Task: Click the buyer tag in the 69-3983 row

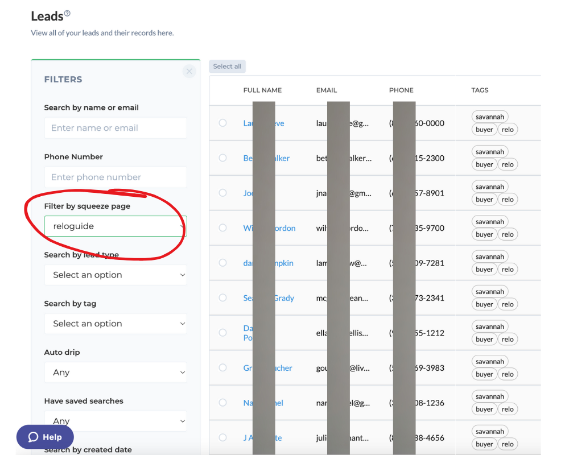Action: 484,374
